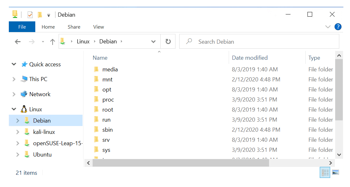Click the horizontal scrollbar thumb
The image size is (350, 187).
(x=181, y=163)
